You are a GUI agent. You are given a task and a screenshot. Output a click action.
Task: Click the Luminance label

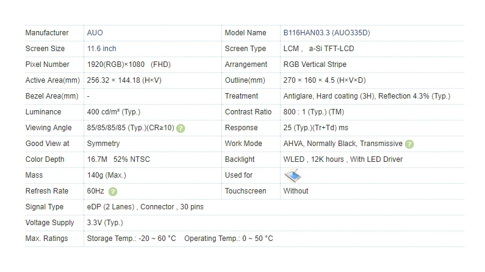pos(43,112)
